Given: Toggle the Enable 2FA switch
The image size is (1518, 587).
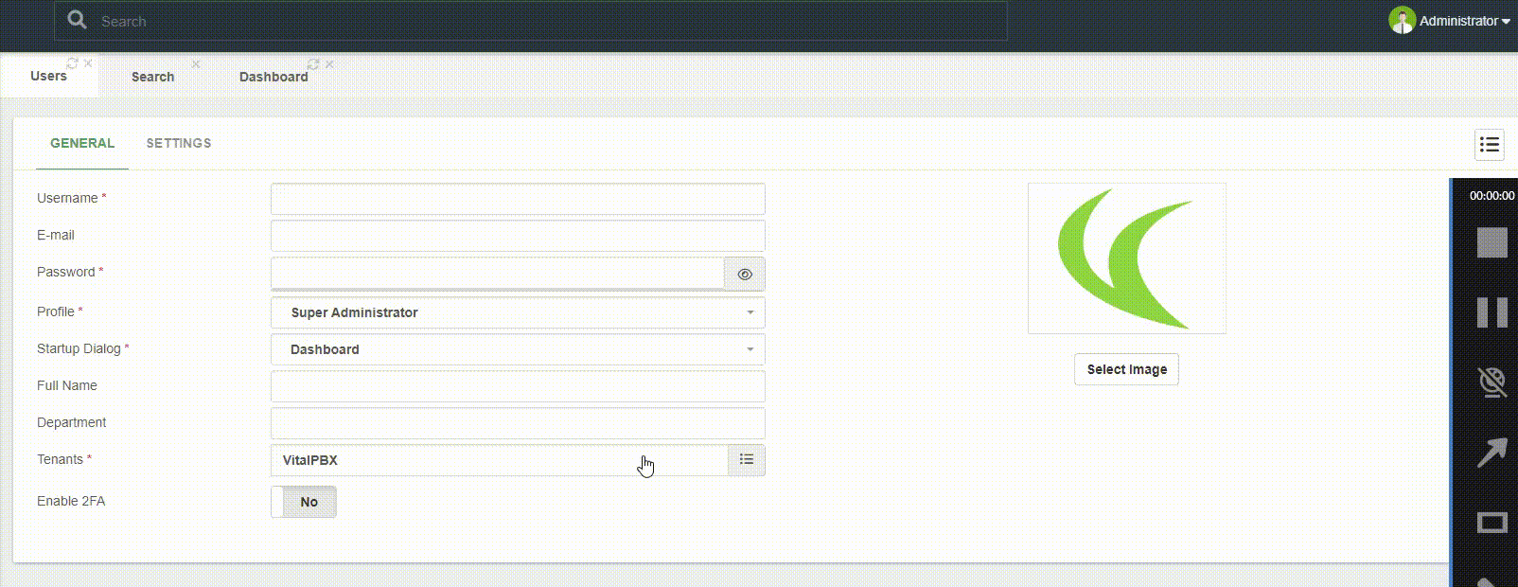Looking at the screenshot, I should (304, 502).
